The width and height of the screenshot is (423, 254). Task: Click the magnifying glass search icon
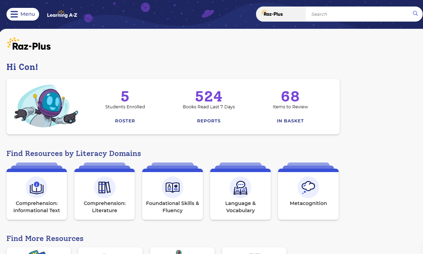415,14
